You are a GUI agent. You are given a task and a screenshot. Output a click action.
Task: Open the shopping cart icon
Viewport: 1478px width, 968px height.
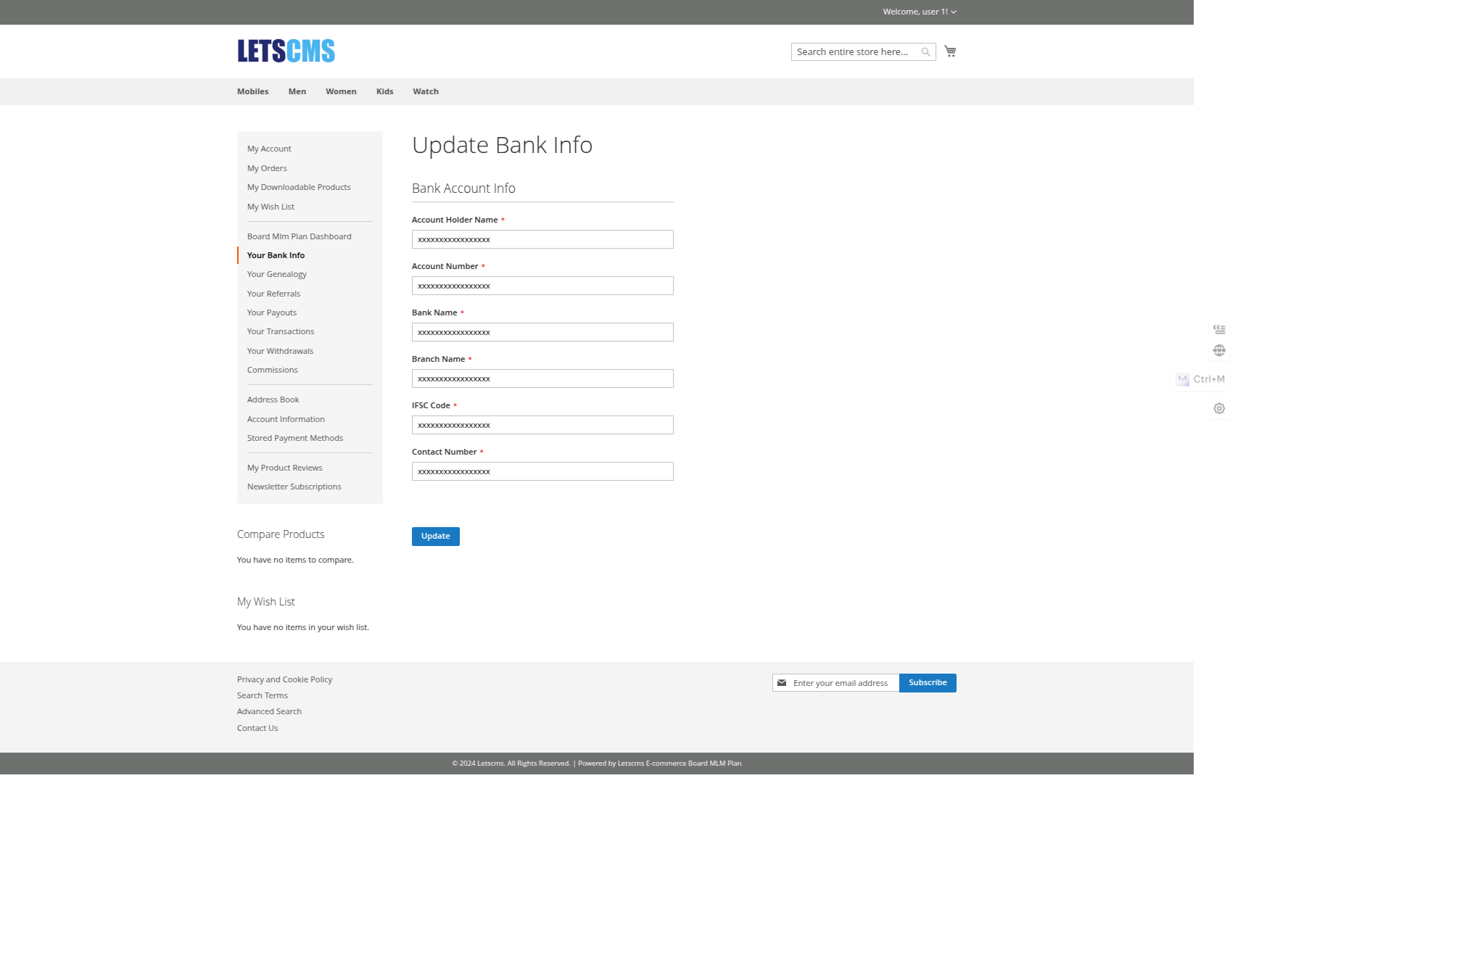[x=950, y=51]
